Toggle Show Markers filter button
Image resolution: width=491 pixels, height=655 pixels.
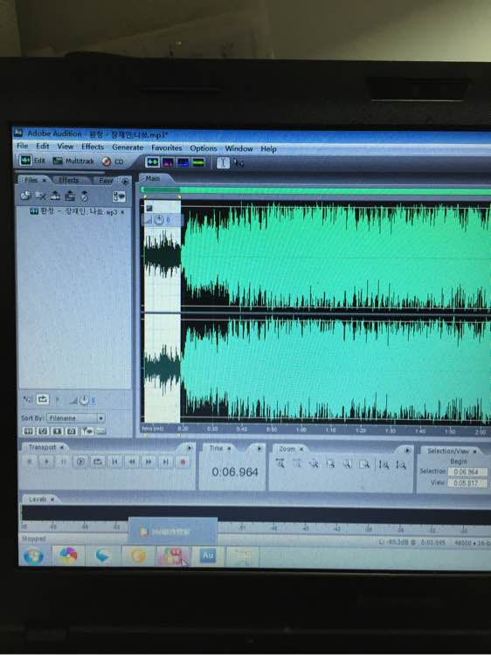point(86,431)
